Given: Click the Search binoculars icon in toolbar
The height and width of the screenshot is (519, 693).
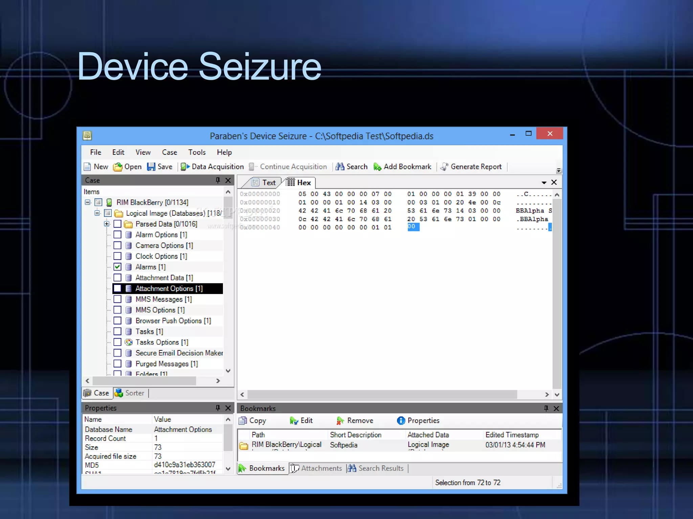Looking at the screenshot, I should tap(340, 167).
